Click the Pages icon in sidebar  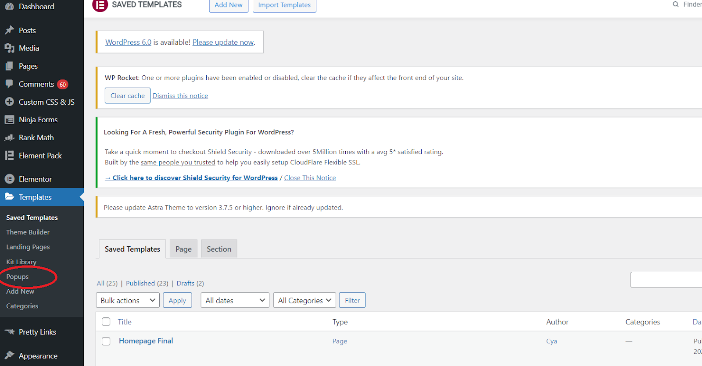tap(9, 66)
